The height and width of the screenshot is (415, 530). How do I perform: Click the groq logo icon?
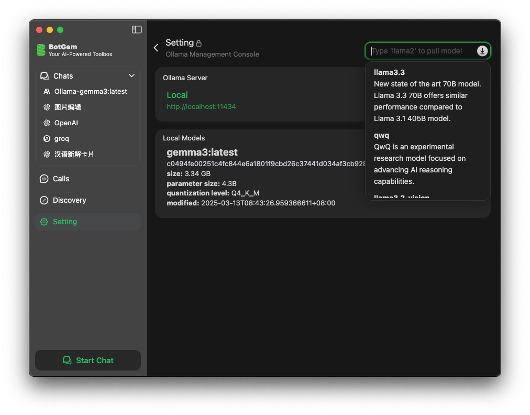pos(47,139)
